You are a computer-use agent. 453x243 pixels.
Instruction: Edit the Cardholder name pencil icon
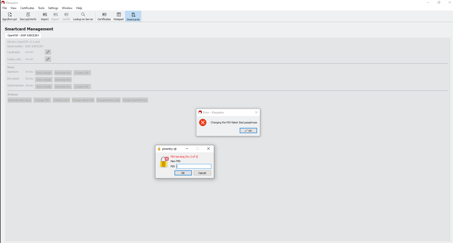point(48,52)
